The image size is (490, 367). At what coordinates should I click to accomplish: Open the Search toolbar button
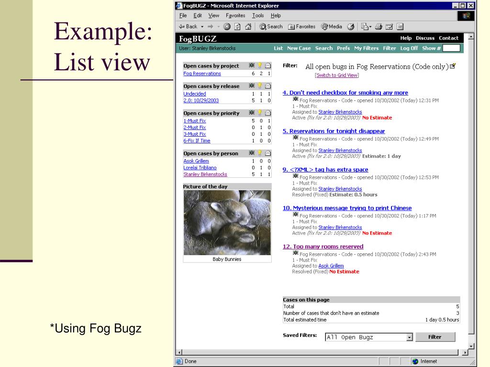click(x=271, y=27)
